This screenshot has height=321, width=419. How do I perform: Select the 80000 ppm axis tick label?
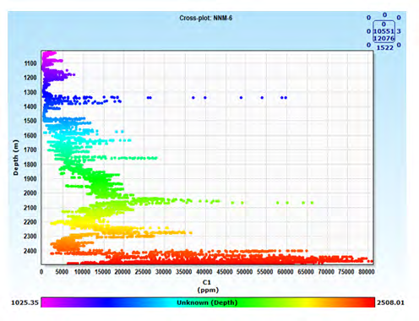coord(367,272)
